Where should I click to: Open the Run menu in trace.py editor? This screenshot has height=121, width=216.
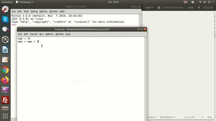point(42,34)
